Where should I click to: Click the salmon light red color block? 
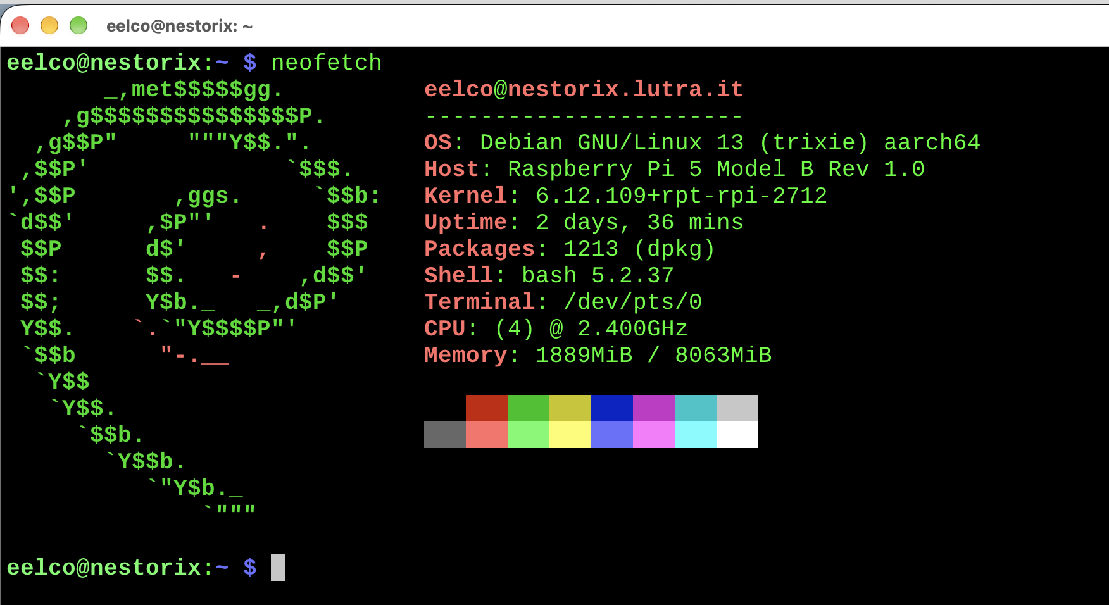[487, 435]
